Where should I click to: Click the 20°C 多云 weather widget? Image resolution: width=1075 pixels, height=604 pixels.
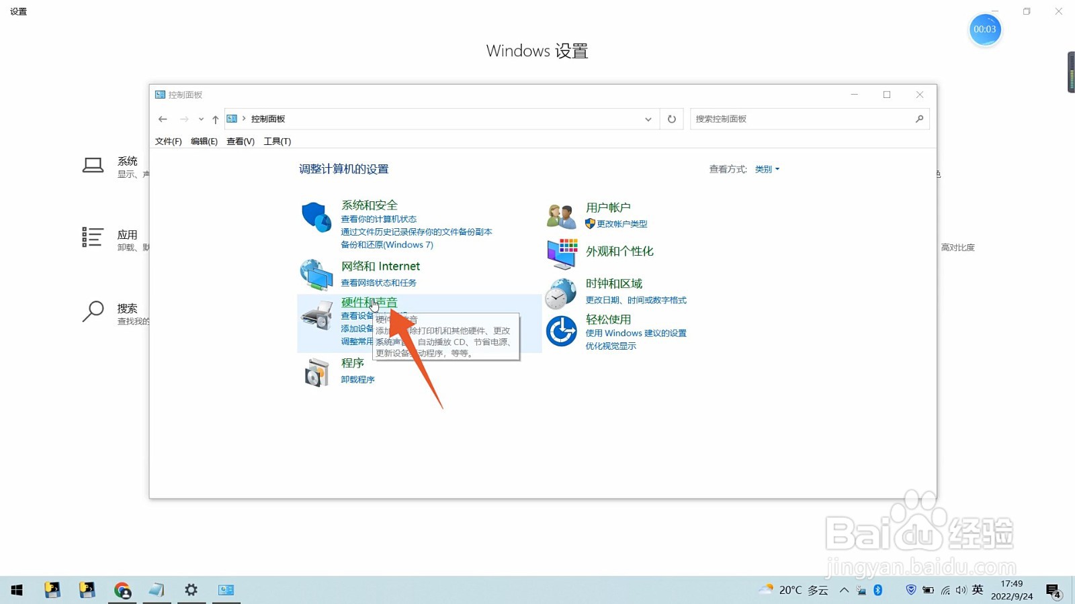(793, 590)
